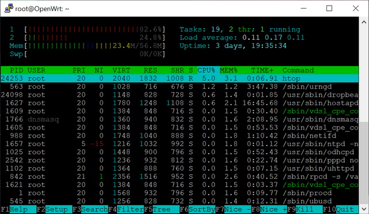Sort by the MEM% column header
The height and width of the screenshot is (214, 369).
point(228,70)
